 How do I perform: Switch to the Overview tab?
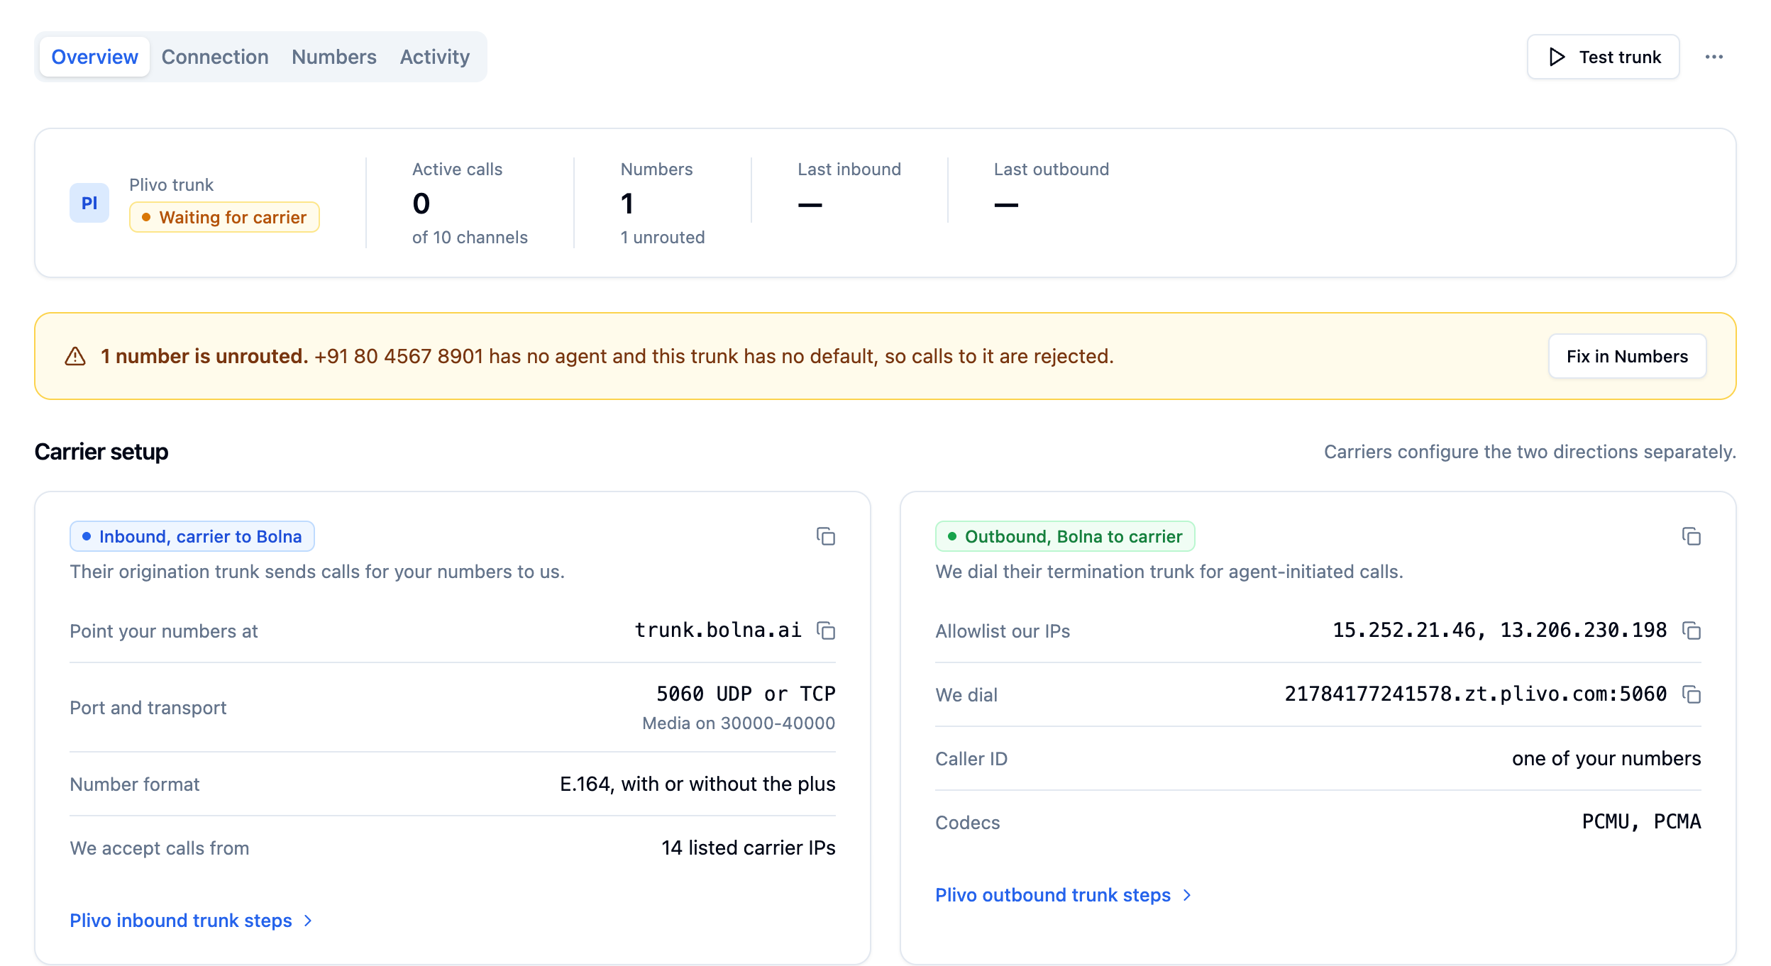pos(94,57)
